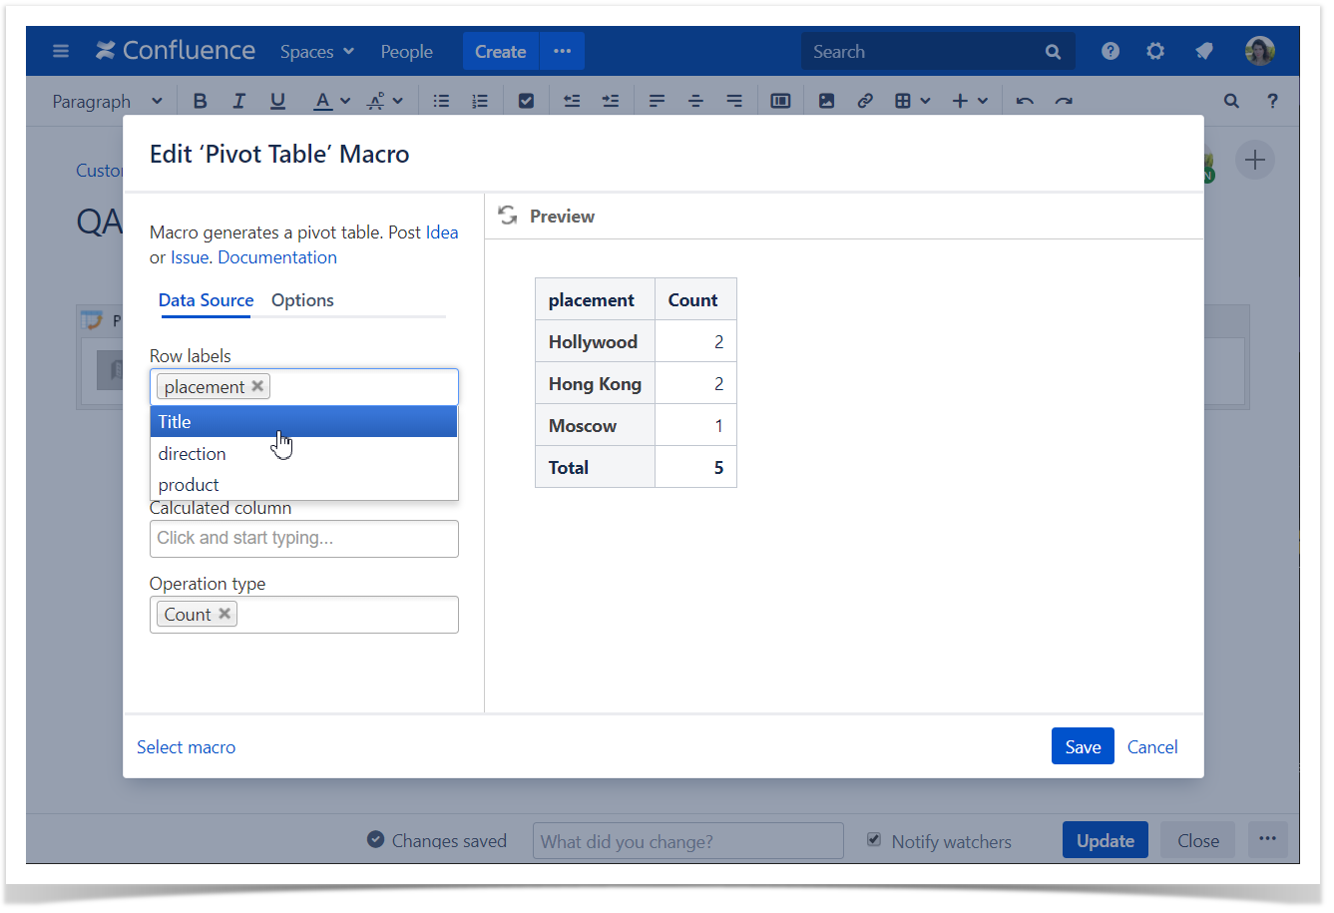
Task: Toggle bold formatting in the toolbar
Action: (x=200, y=100)
